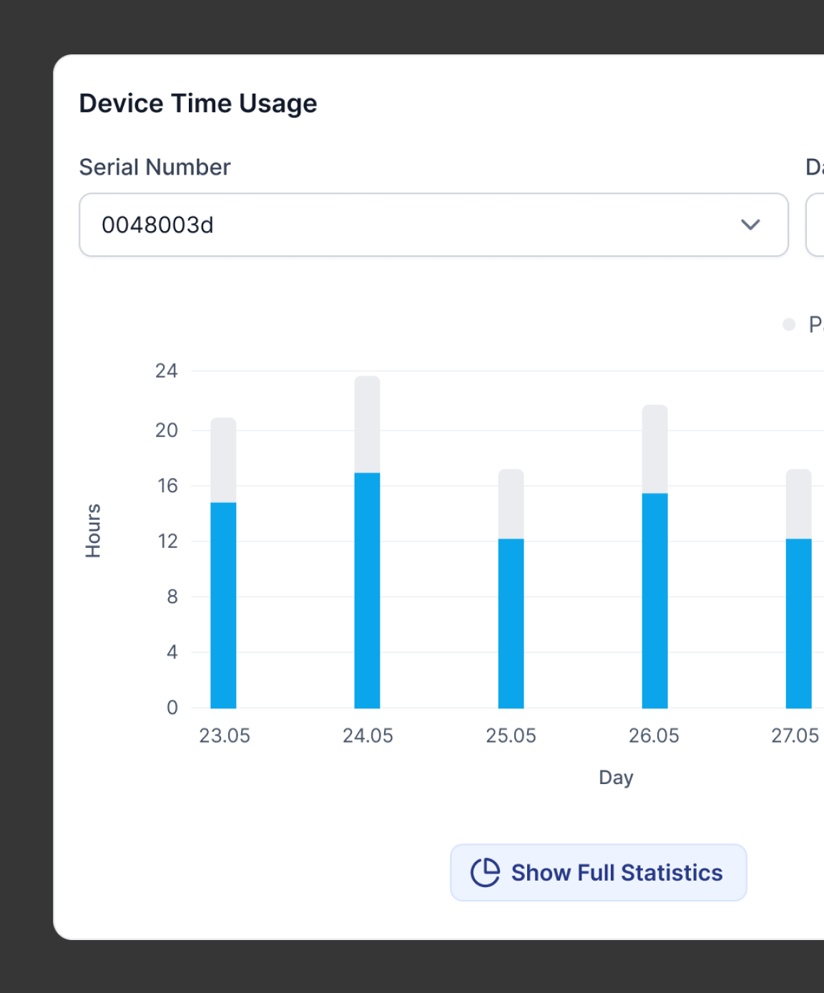The width and height of the screenshot is (824, 993).
Task: Click the 24 value on Hours axis
Action: point(166,371)
